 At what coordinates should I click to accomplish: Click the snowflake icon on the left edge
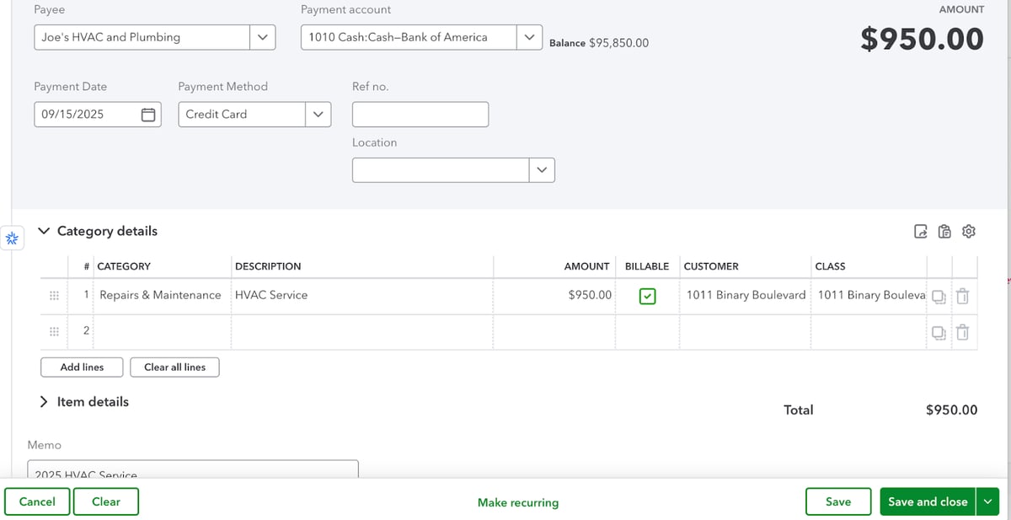pyautogui.click(x=12, y=239)
